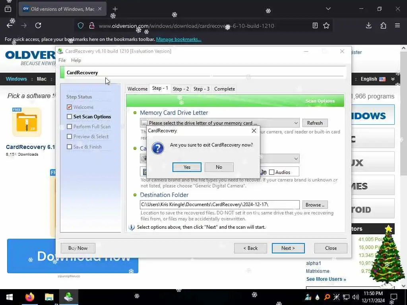Click Firefox icon in the taskbar
This screenshot has width=407, height=305.
pyautogui.click(x=29, y=297)
